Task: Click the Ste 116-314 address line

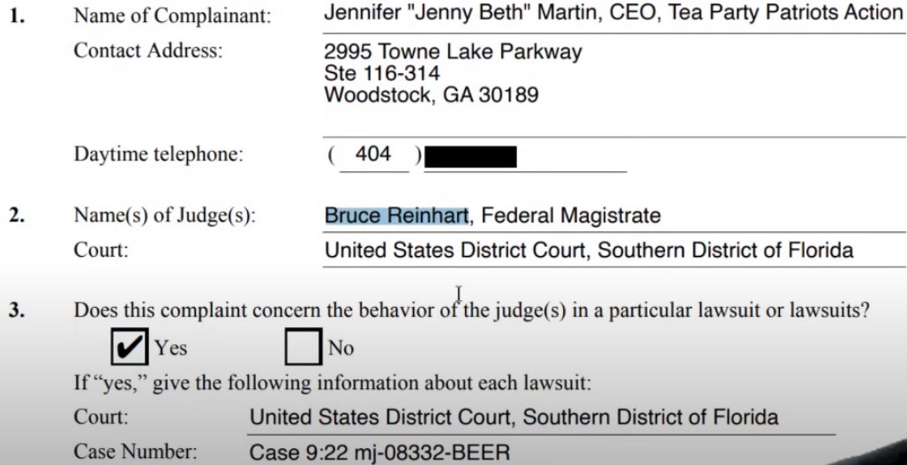Action: tap(381, 72)
